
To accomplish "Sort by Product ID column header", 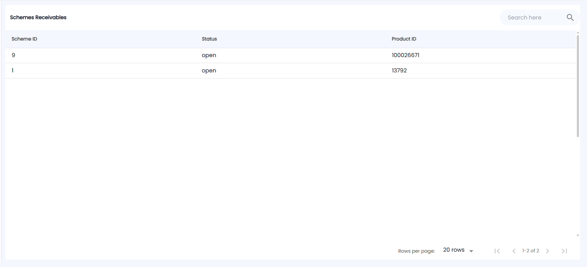I will pos(404,39).
